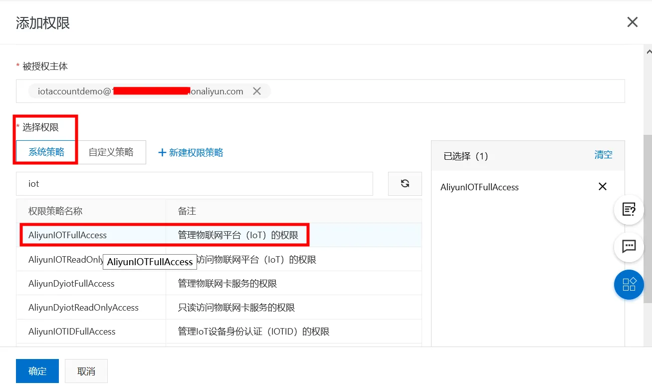Close the 添加权限 dialog with X
Viewport: 652px width, 389px height.
632,22
